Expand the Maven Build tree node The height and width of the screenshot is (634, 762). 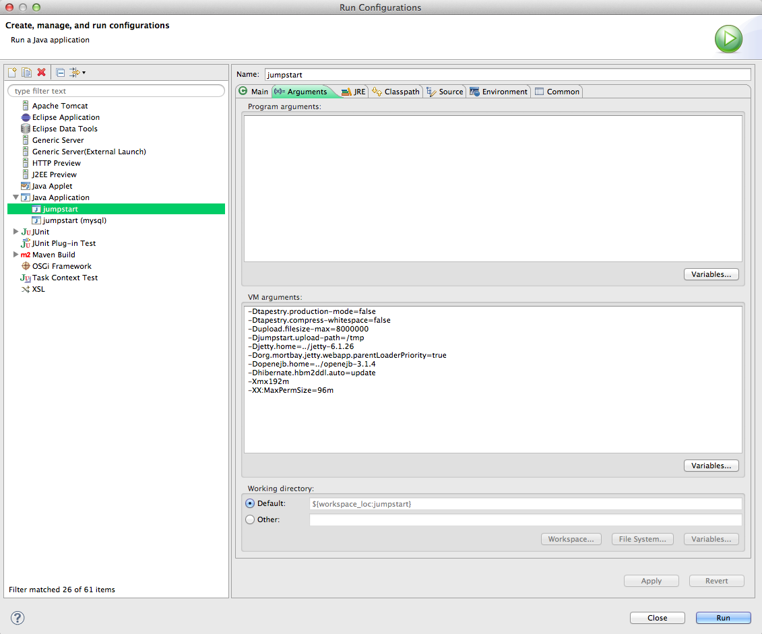click(15, 255)
